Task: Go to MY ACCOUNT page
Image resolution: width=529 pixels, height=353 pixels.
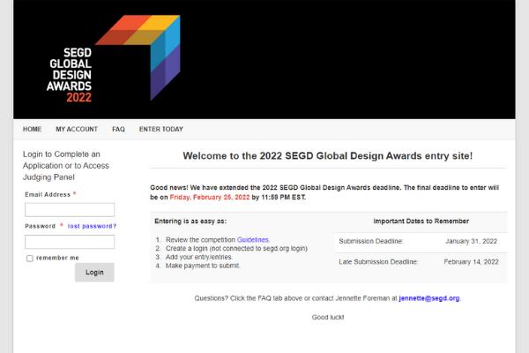Action: click(x=77, y=129)
